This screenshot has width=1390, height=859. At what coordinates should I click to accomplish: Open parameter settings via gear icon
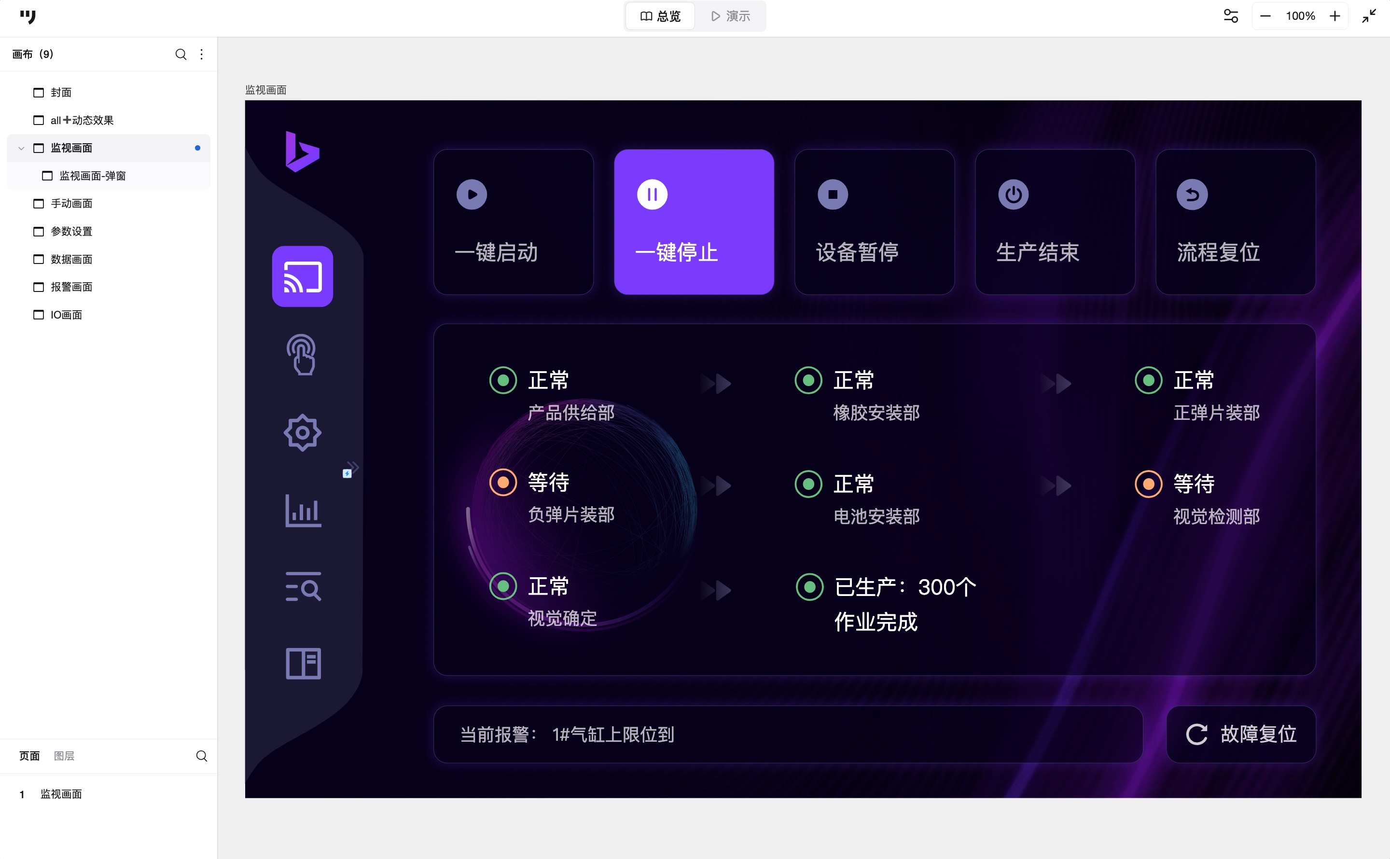point(302,433)
